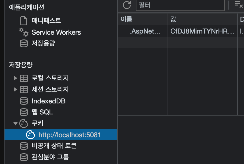
Task: Click the 쿠키 cookie icon
Action: (x=24, y=123)
